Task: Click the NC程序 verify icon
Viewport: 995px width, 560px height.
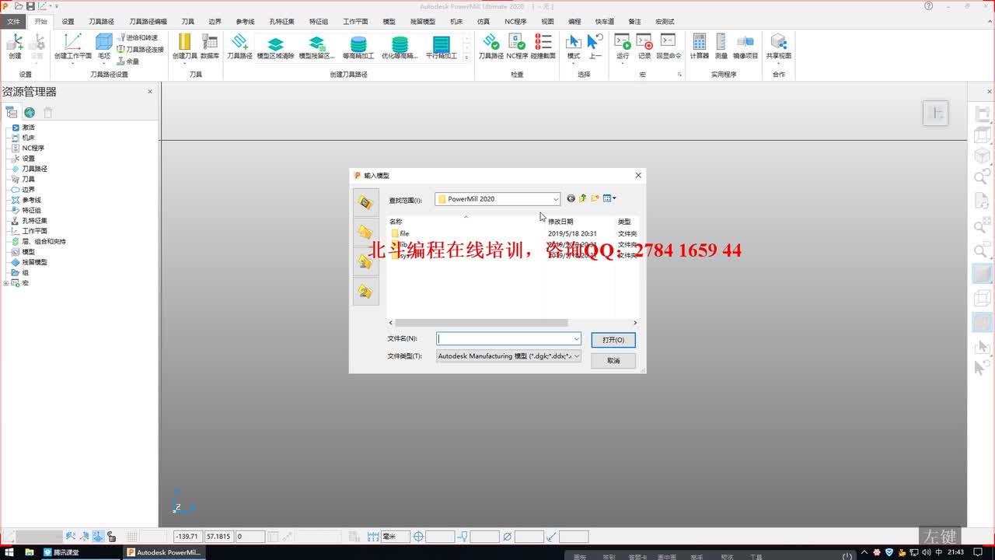Action: (517, 46)
